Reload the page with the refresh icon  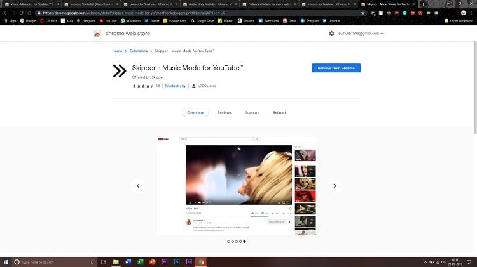(x=21, y=13)
